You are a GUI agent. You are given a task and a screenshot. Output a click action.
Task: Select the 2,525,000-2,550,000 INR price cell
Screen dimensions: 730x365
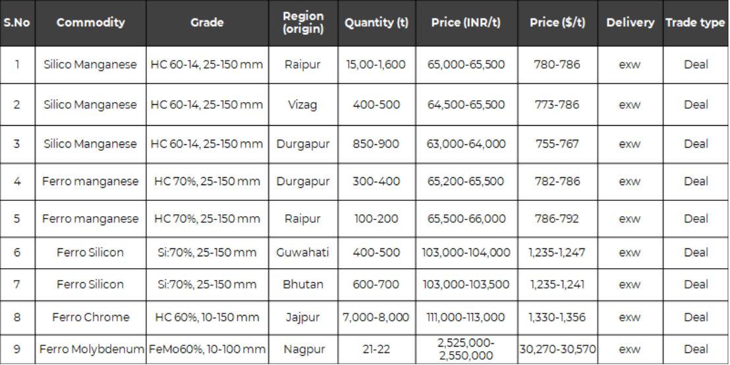466,349
